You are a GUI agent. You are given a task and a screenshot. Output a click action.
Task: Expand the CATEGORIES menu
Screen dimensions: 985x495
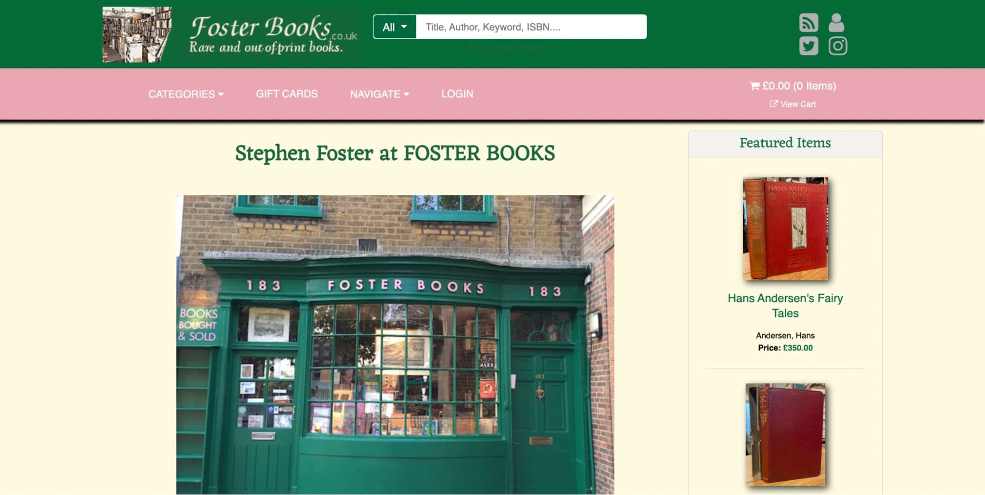(186, 94)
